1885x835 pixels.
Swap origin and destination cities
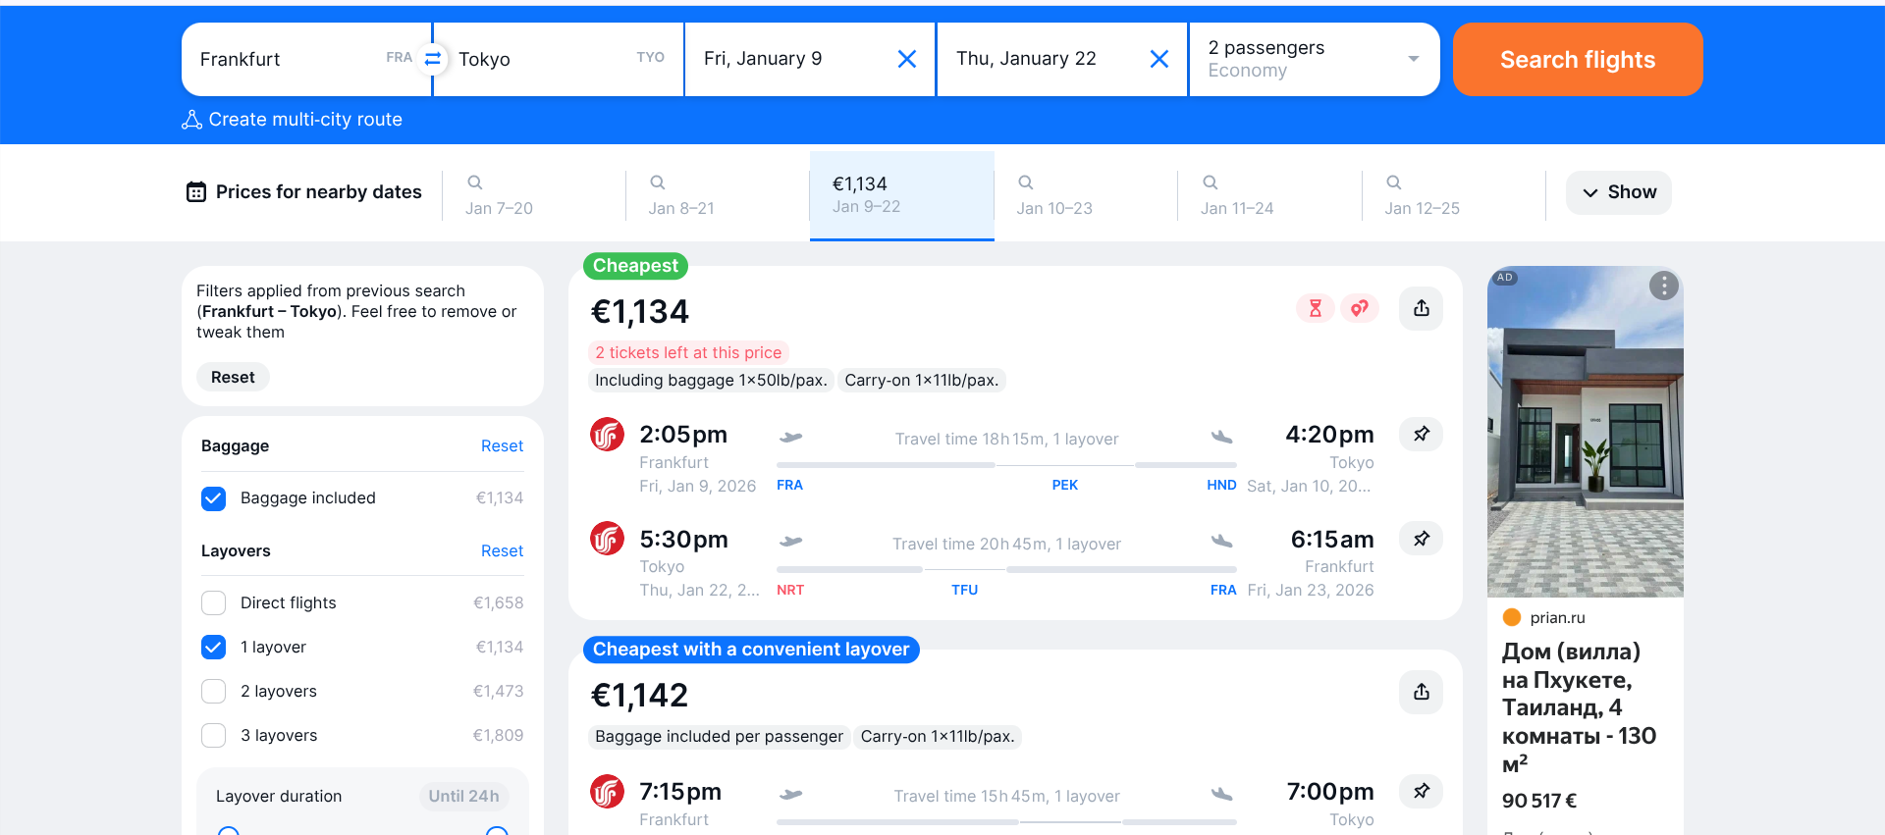pos(432,59)
